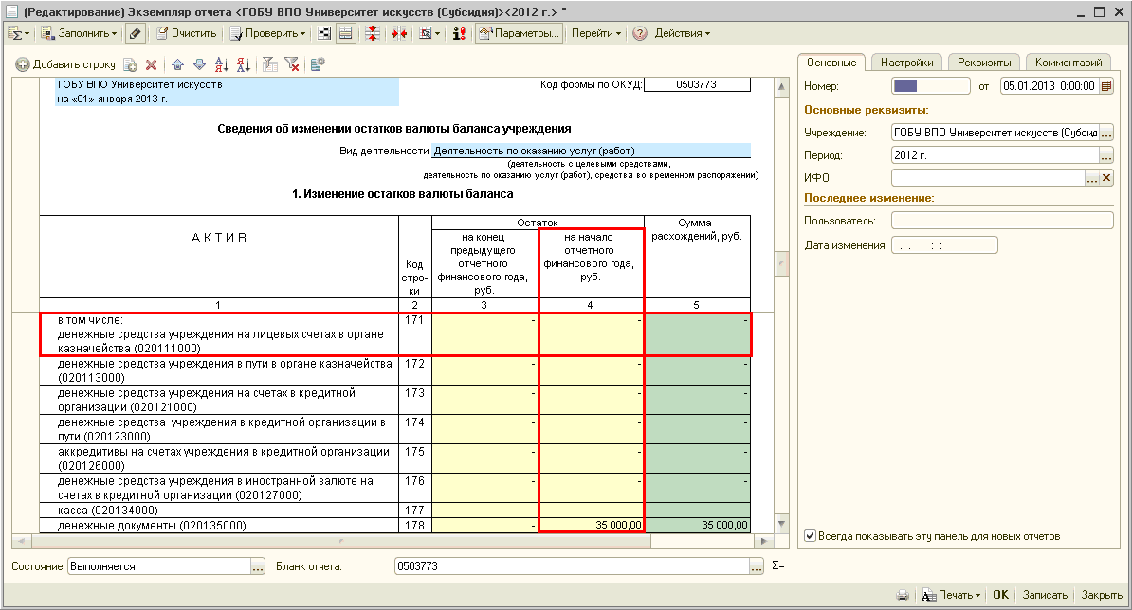Click the sort ascending icon
Screen dimensions: 1132x610
point(222,65)
